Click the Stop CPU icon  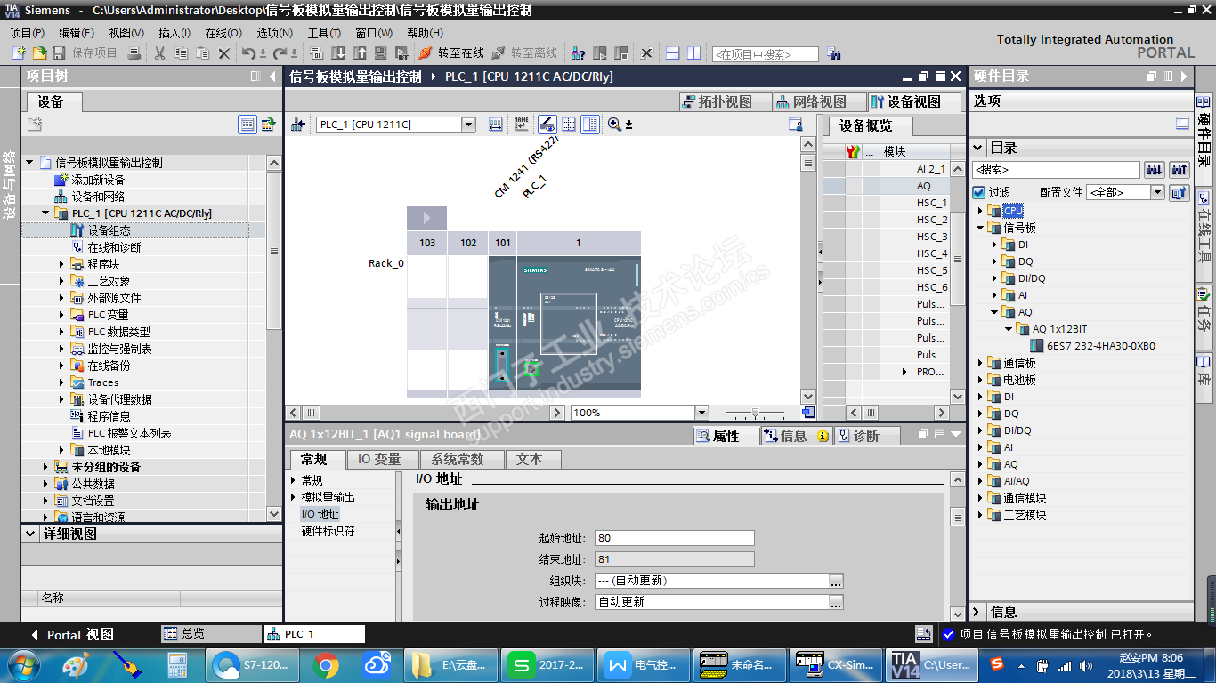tap(621, 53)
